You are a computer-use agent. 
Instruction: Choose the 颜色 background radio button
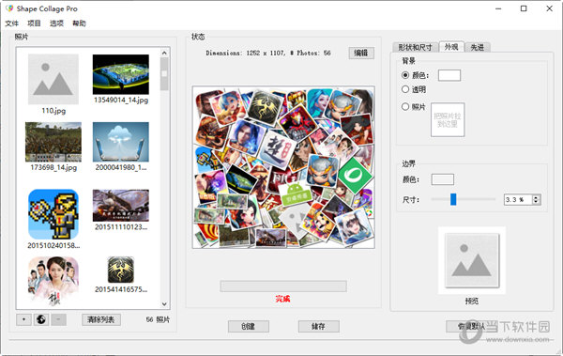pos(405,75)
